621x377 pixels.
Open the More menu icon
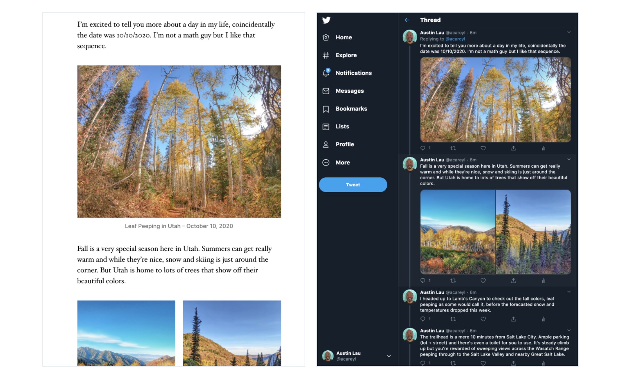point(326,163)
